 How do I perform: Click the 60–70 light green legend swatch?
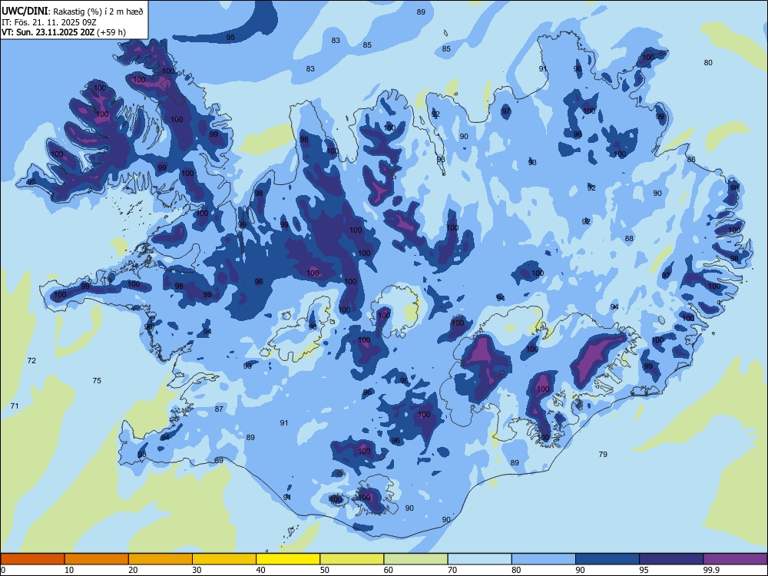click(x=415, y=559)
